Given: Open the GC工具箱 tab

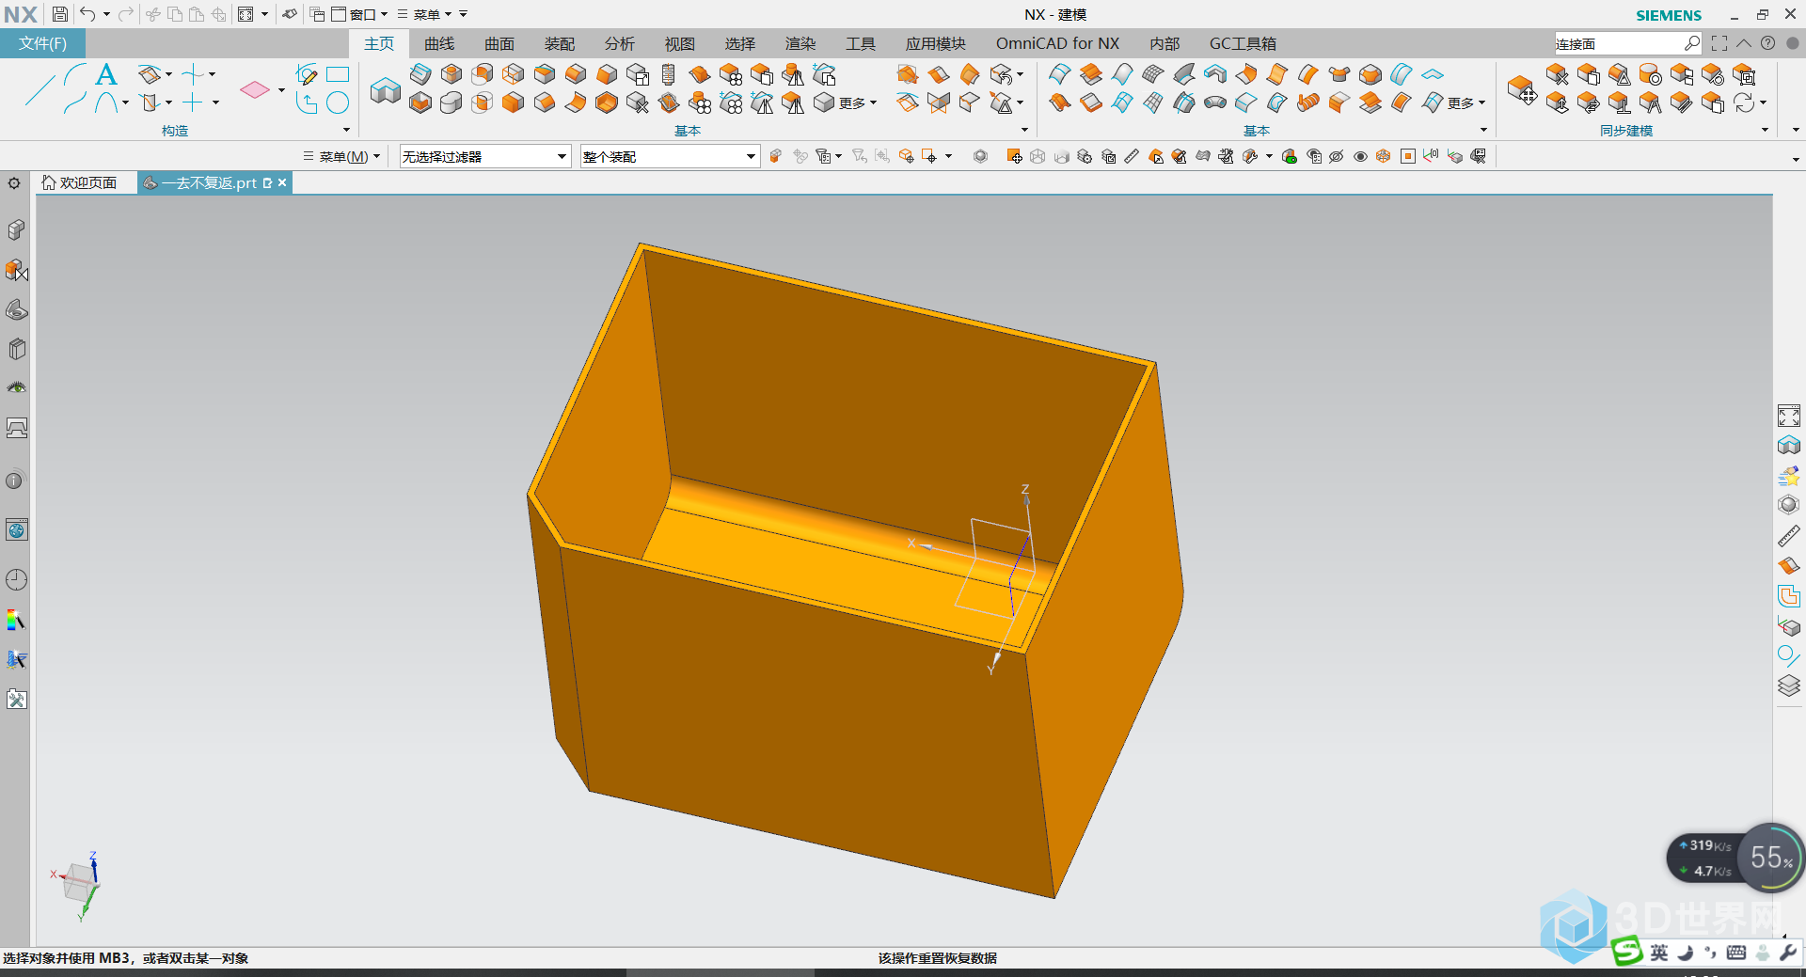Looking at the screenshot, I should coord(1243,43).
